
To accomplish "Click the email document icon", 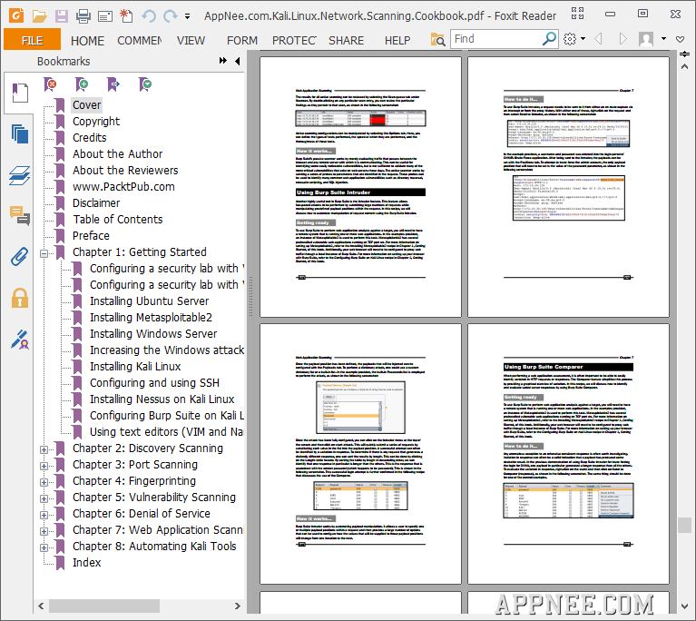I will (104, 17).
